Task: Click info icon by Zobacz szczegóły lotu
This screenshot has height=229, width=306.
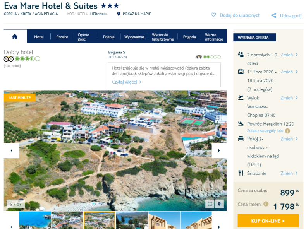Action: (x=287, y=131)
